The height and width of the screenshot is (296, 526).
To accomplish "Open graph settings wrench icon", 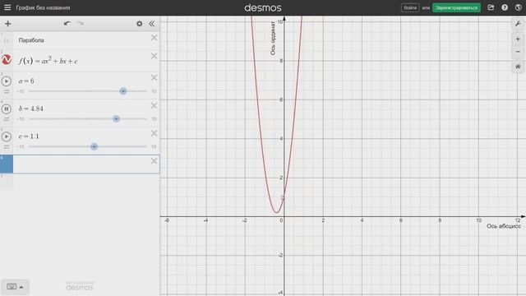I will tap(518, 24).
